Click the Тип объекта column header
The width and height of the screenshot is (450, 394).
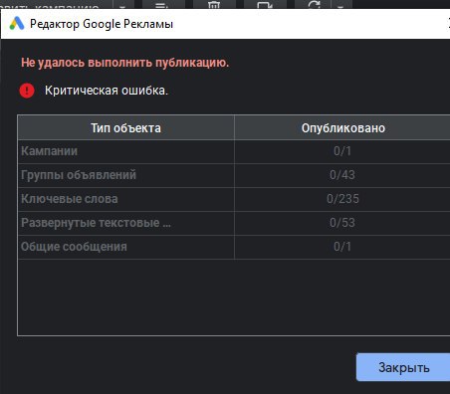[125, 128]
